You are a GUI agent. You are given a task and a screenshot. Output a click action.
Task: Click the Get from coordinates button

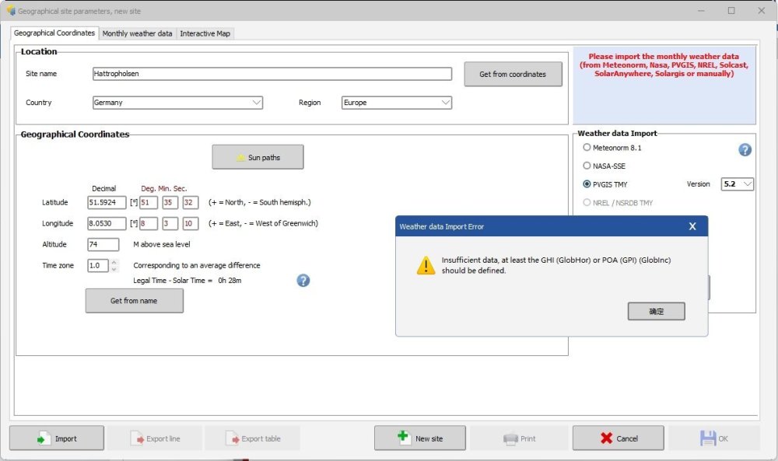pyautogui.click(x=513, y=74)
